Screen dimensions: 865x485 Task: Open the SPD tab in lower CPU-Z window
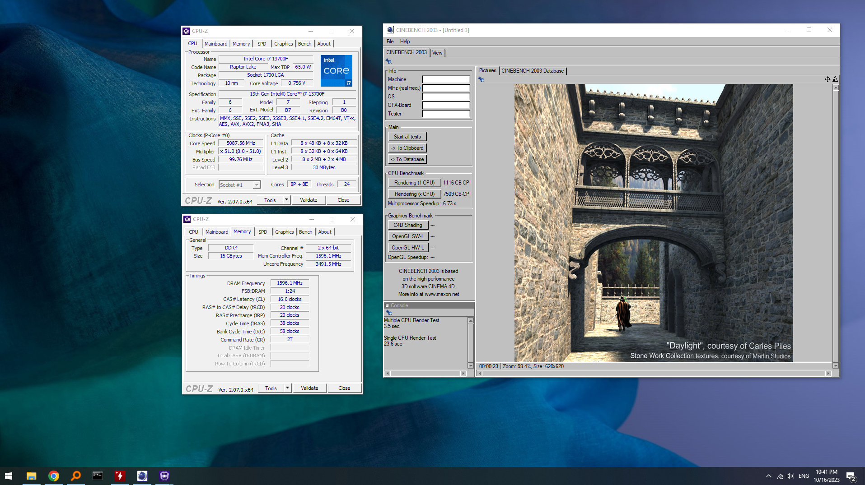(x=263, y=232)
